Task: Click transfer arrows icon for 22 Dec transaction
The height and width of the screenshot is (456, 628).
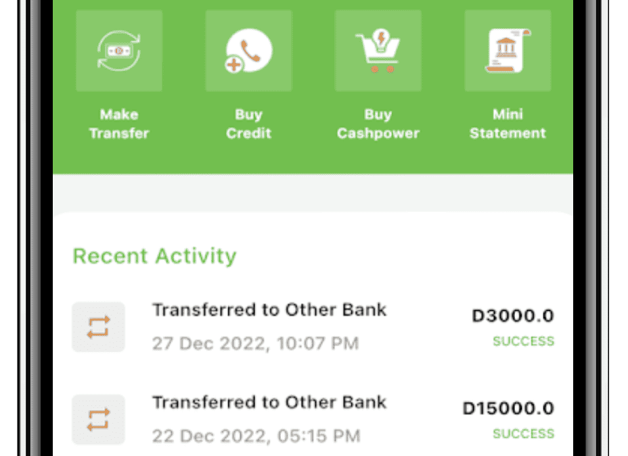Action: 99,420
